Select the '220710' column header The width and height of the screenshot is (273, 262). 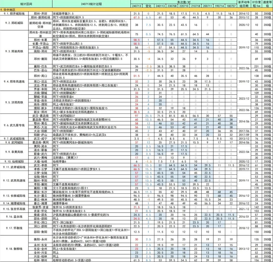click(x=184, y=6)
